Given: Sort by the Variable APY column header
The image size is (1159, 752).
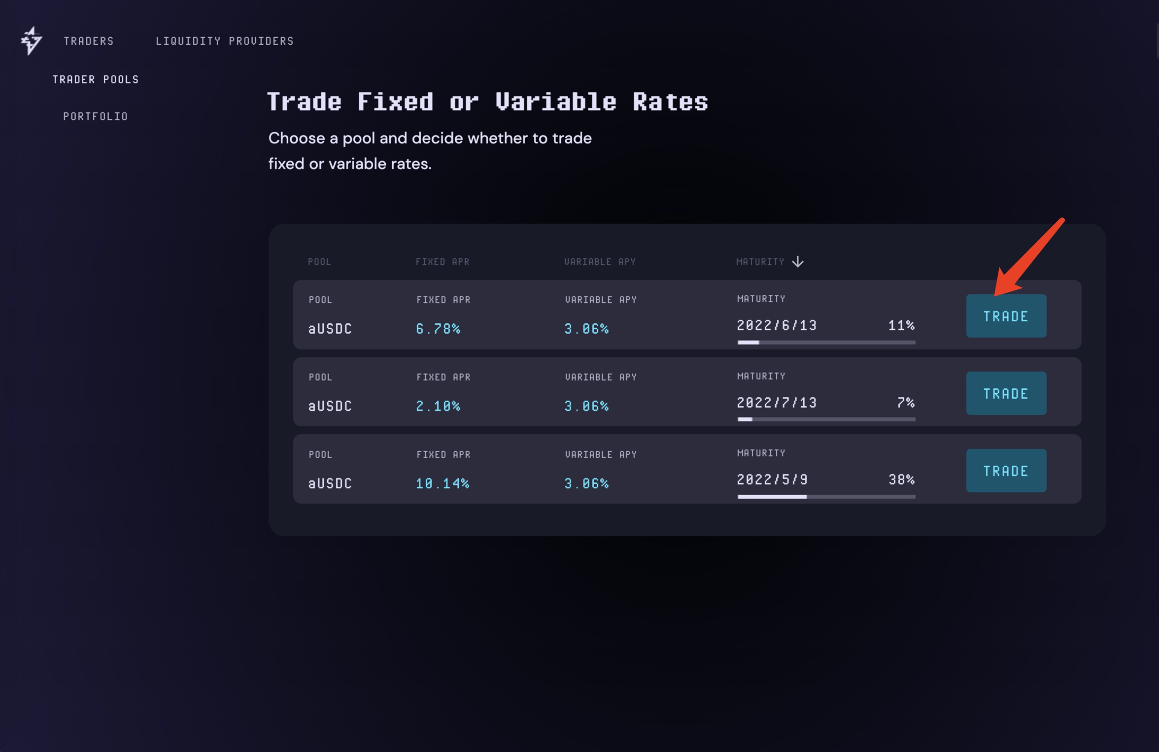Looking at the screenshot, I should (600, 262).
